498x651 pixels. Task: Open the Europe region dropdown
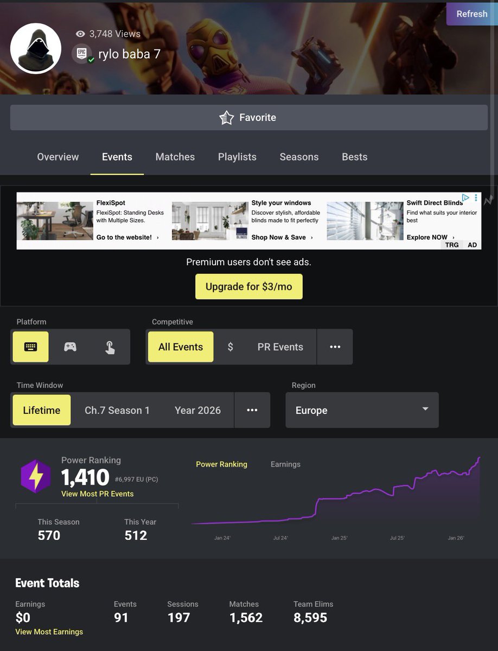click(x=362, y=410)
